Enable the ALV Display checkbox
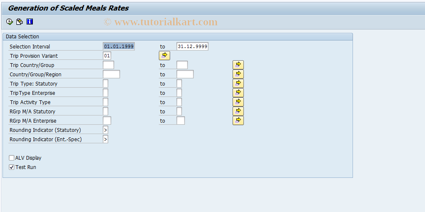This screenshot has height=212, width=425. click(11, 158)
